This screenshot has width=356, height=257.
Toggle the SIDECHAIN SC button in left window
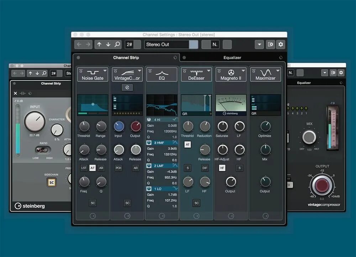[x=52, y=182]
